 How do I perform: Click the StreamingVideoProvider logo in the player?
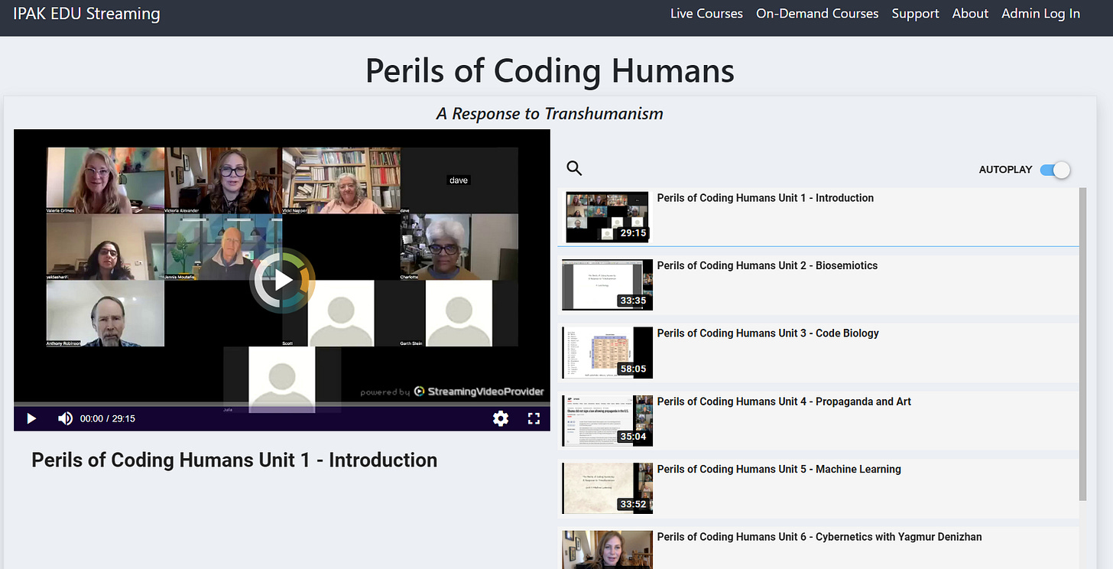[x=479, y=392]
